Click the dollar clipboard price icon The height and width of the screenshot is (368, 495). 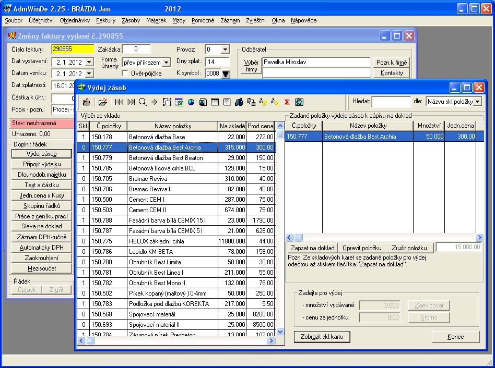pos(299,102)
